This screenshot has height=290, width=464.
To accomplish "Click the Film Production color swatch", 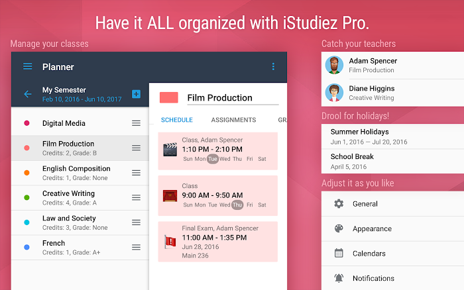I will [169, 98].
